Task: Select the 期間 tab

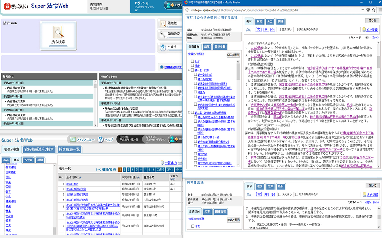Action: (40, 160)
